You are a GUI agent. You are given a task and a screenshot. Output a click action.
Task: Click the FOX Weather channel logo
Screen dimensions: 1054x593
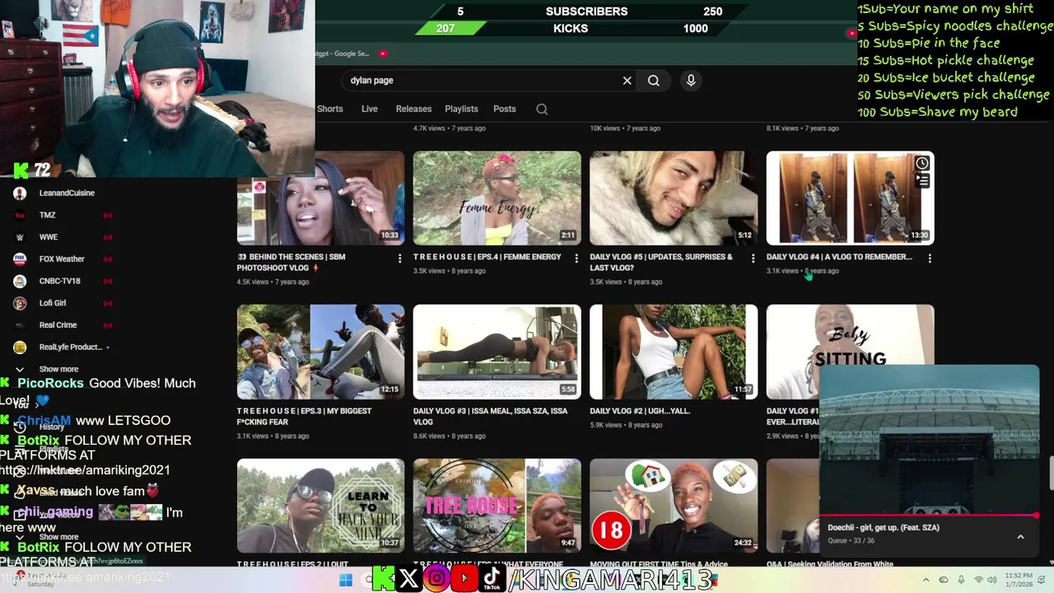[20, 259]
